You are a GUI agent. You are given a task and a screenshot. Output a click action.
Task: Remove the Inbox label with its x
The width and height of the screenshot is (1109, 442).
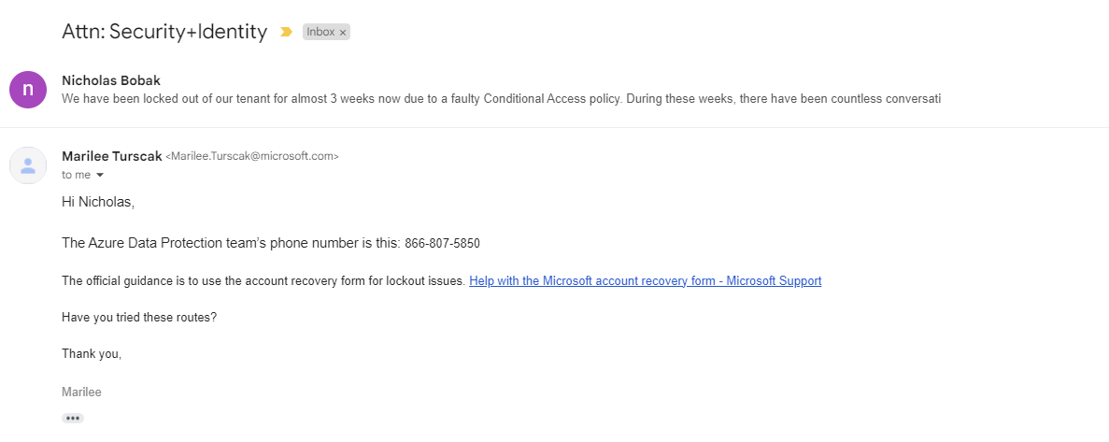tap(343, 33)
